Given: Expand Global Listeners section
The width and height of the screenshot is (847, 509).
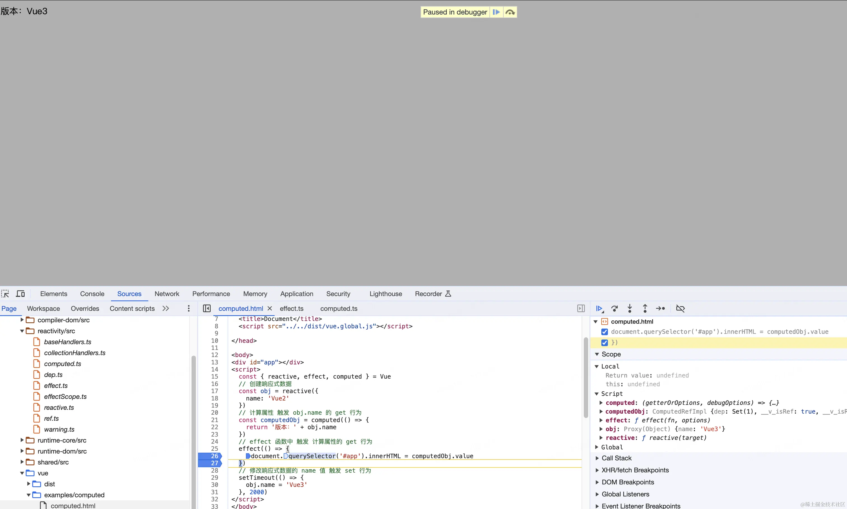Looking at the screenshot, I should click(597, 494).
